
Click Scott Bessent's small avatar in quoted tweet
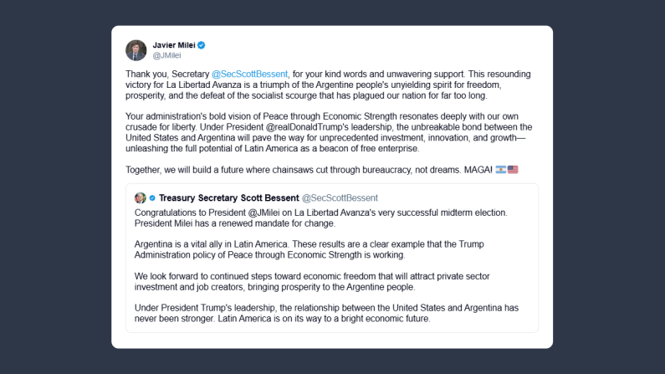(140, 197)
